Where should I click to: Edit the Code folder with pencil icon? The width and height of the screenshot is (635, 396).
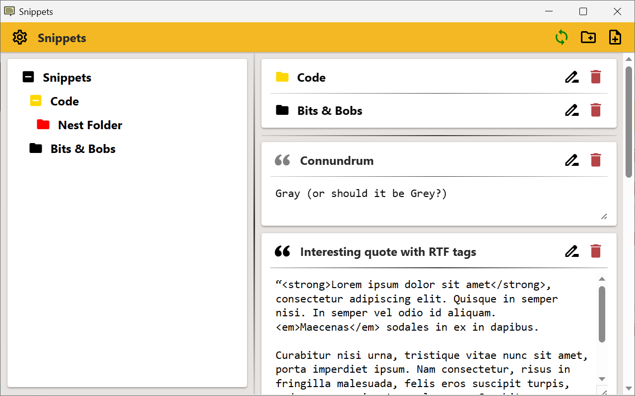[571, 77]
